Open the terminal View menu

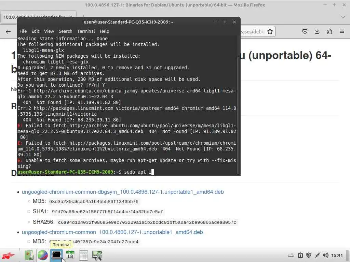tap(49, 31)
